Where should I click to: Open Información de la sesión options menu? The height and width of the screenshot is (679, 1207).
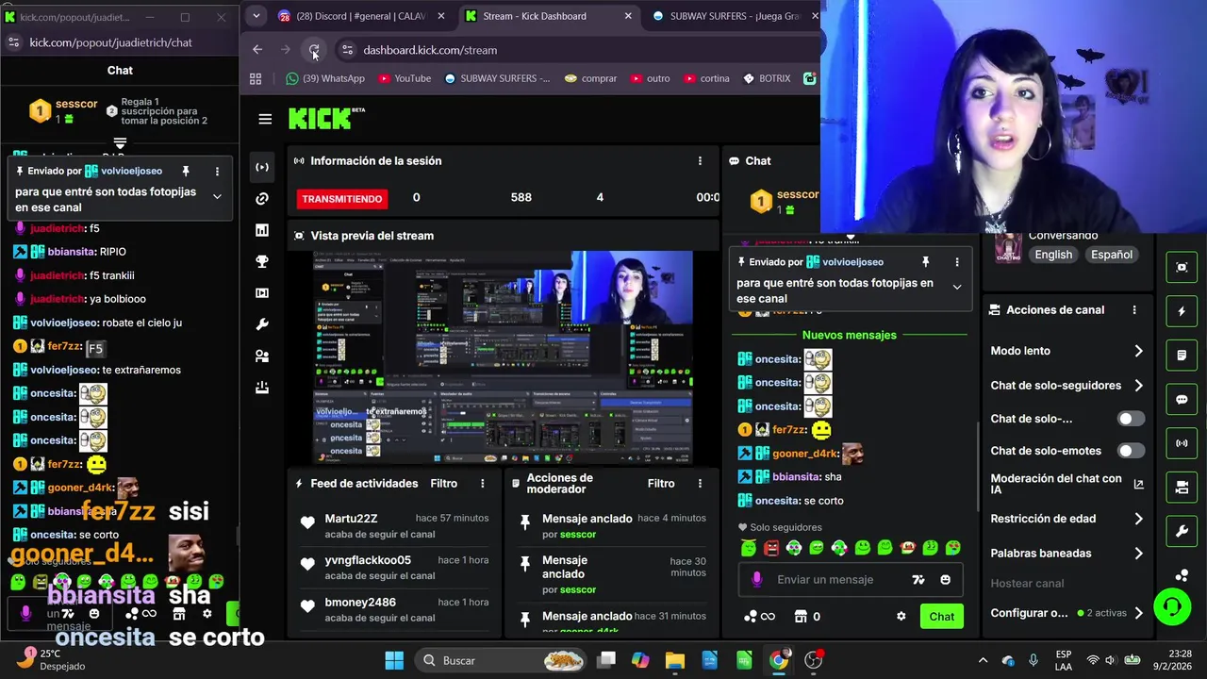(700, 161)
